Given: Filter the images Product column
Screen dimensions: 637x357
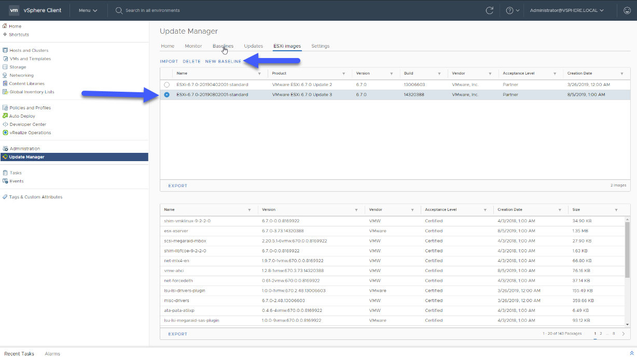Looking at the screenshot, I should click(x=343, y=74).
